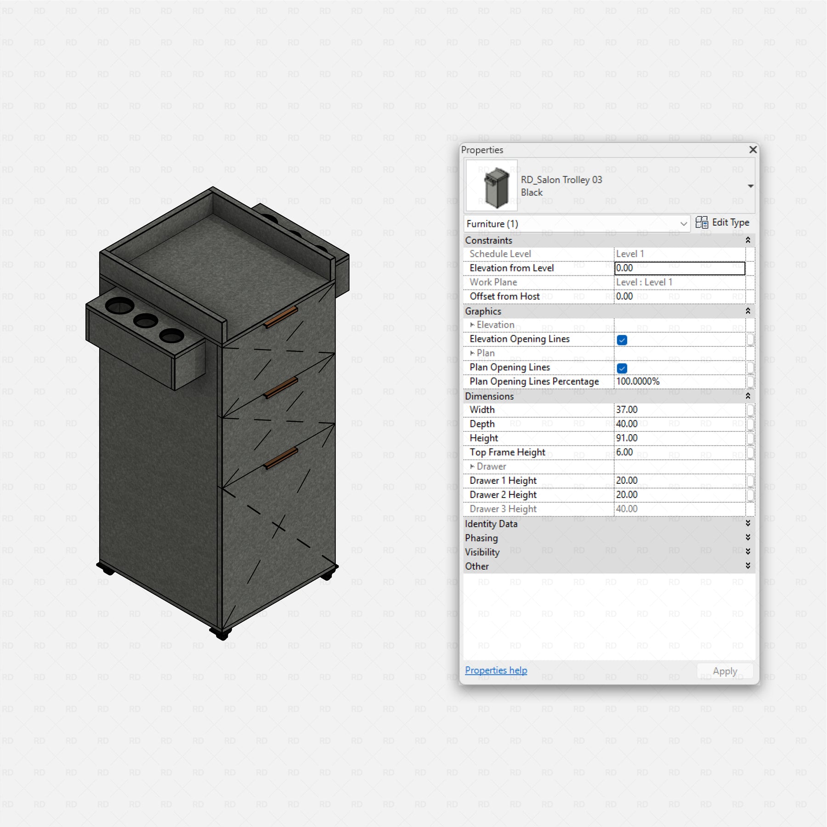This screenshot has width=827, height=827.
Task: Uncheck Plan Opening Lines checkbox
Action: point(622,368)
